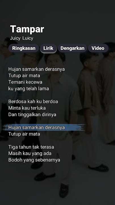This screenshot has width=115, height=205.
Task: Click the lyric Temani kecewa
Action: (25, 82)
